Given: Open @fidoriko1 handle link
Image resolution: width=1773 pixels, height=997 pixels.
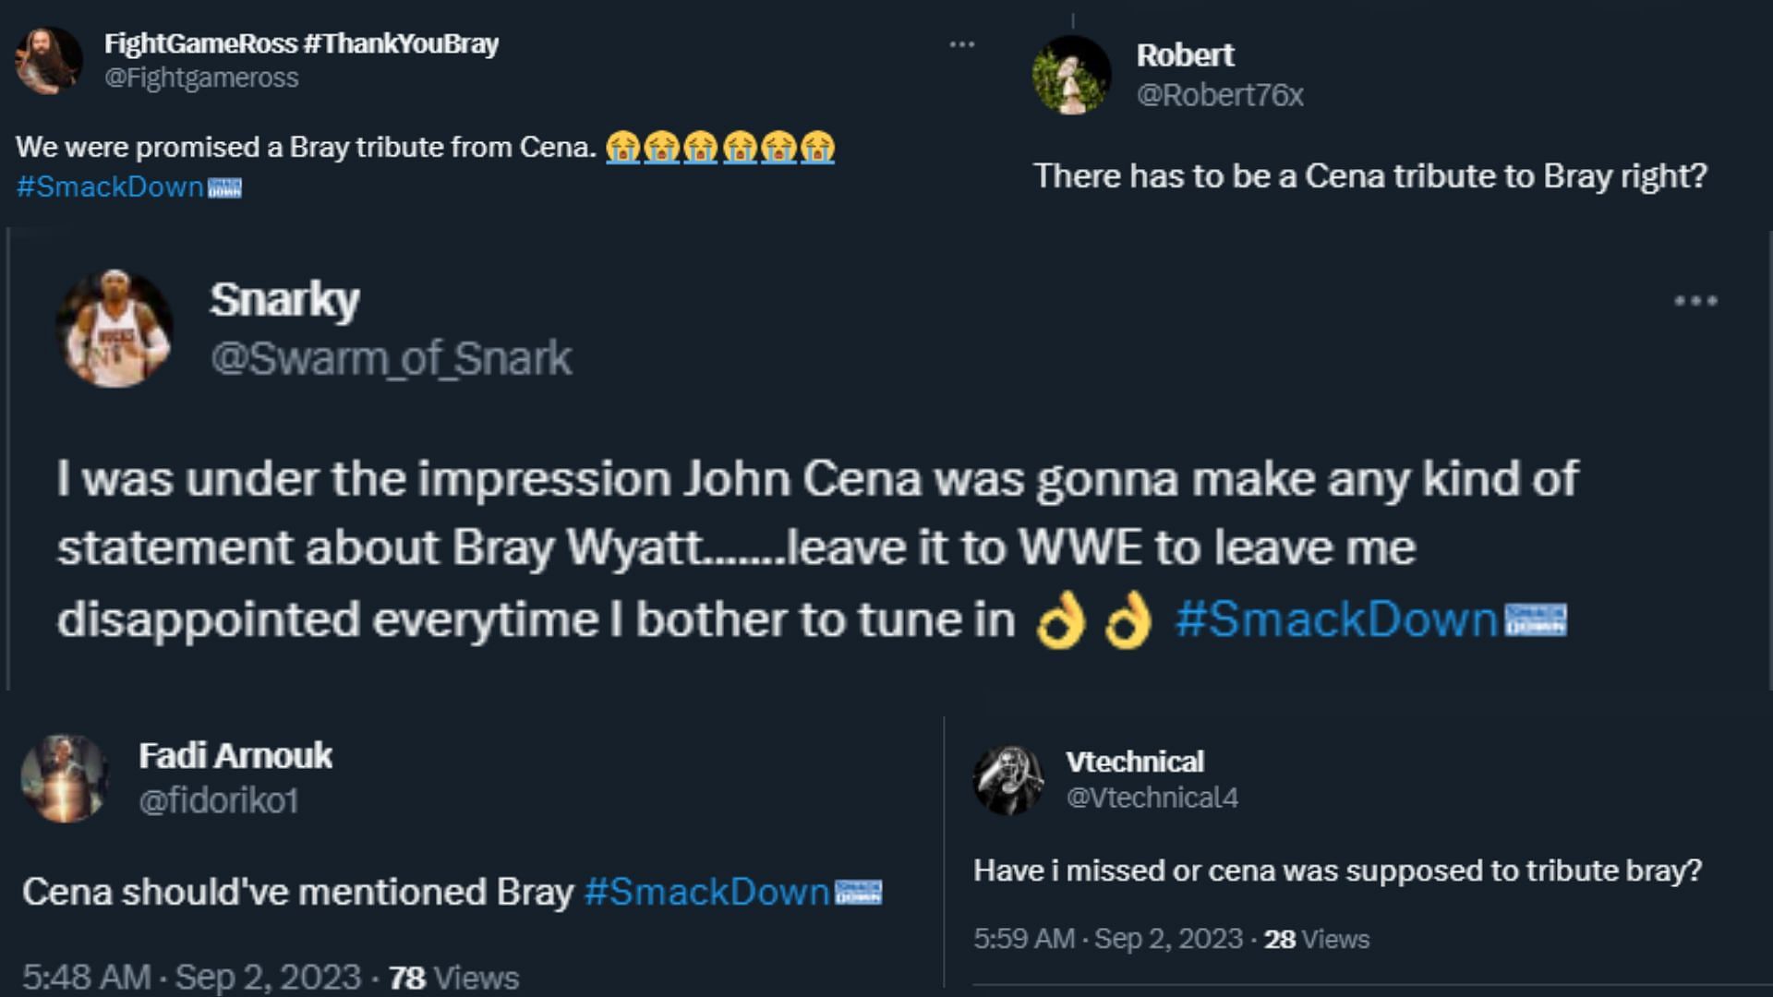Looking at the screenshot, I should coord(219,800).
